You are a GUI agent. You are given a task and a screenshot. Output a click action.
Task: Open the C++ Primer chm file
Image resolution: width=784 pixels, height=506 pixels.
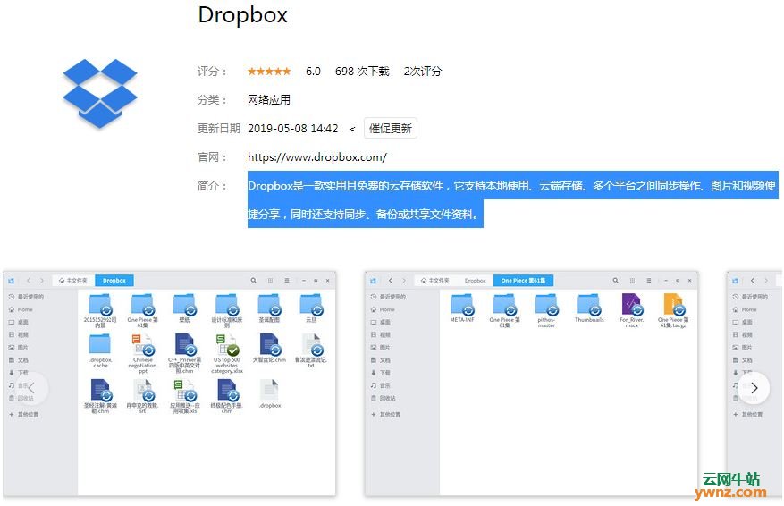pyautogui.click(x=184, y=353)
